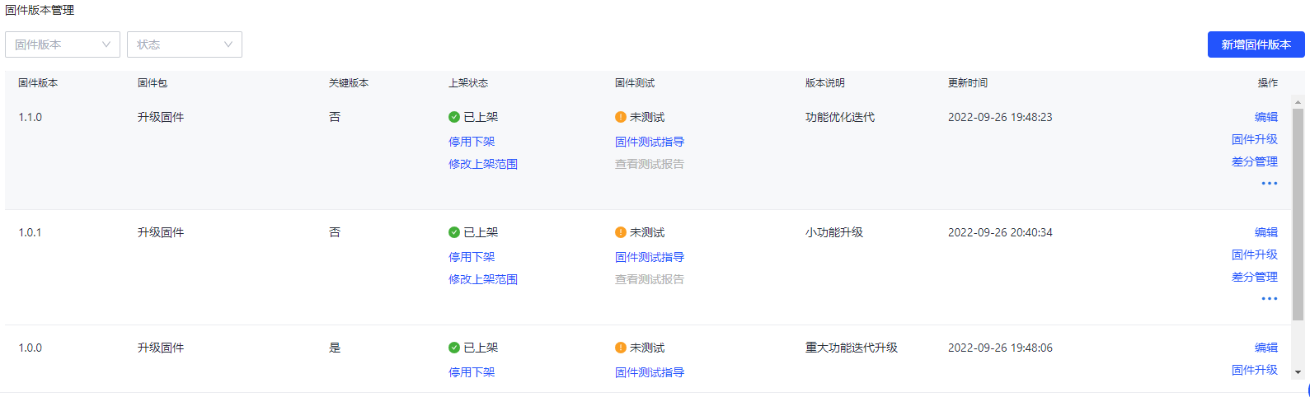Screen dimensions: 1310x397
Task: Click update time 2022-09-26 20:40:34
Action: [x=1000, y=232]
